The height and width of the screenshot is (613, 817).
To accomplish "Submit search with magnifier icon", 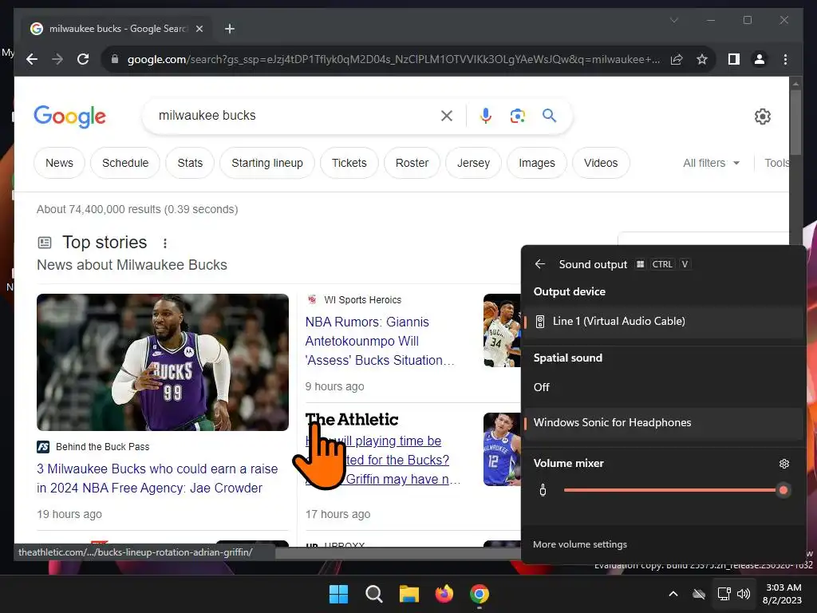I will (x=549, y=115).
